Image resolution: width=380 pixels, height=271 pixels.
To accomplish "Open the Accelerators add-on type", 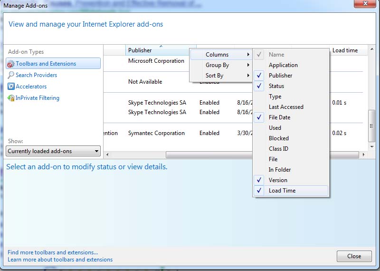I will pos(31,87).
